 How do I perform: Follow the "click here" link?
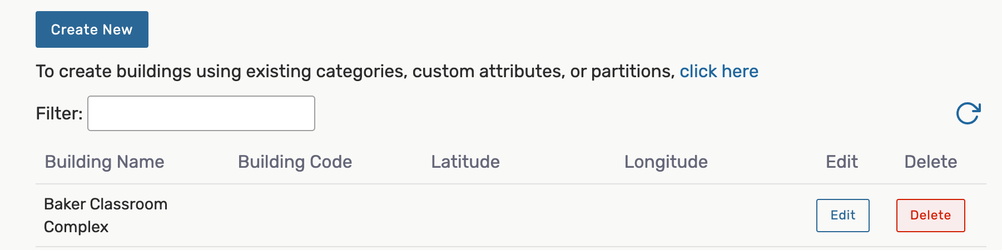718,72
